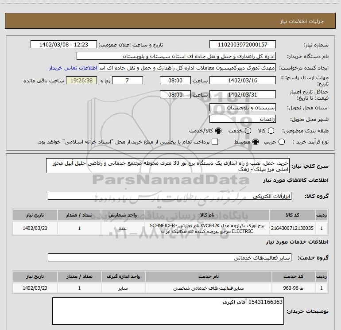
Task: Click the جزئیات اطلاعات نیاز header bar
Action: point(170,21)
